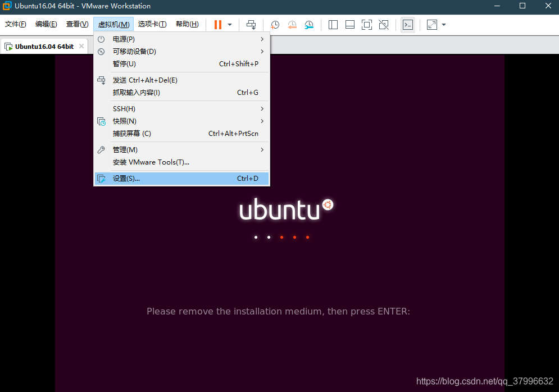Maximize the VMware Workstation window
Screen dimensions: 559x392
[x=522, y=6]
